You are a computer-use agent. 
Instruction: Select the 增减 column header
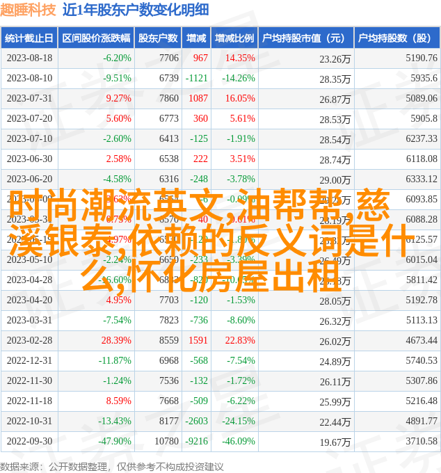[x=196, y=38]
